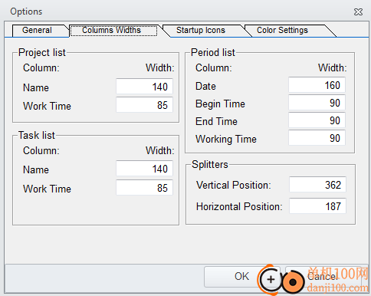Open the Color Settings tab
Image resolution: width=371 pixels, height=296 pixels.
[x=283, y=31]
